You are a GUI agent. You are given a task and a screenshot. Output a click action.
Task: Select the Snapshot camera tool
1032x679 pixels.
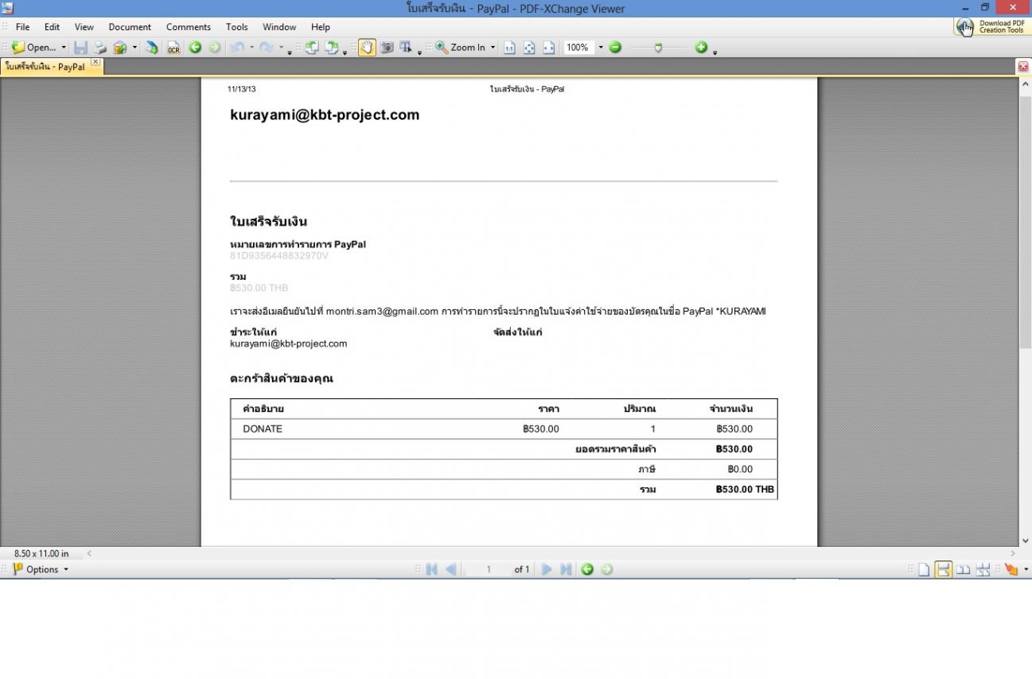[387, 48]
